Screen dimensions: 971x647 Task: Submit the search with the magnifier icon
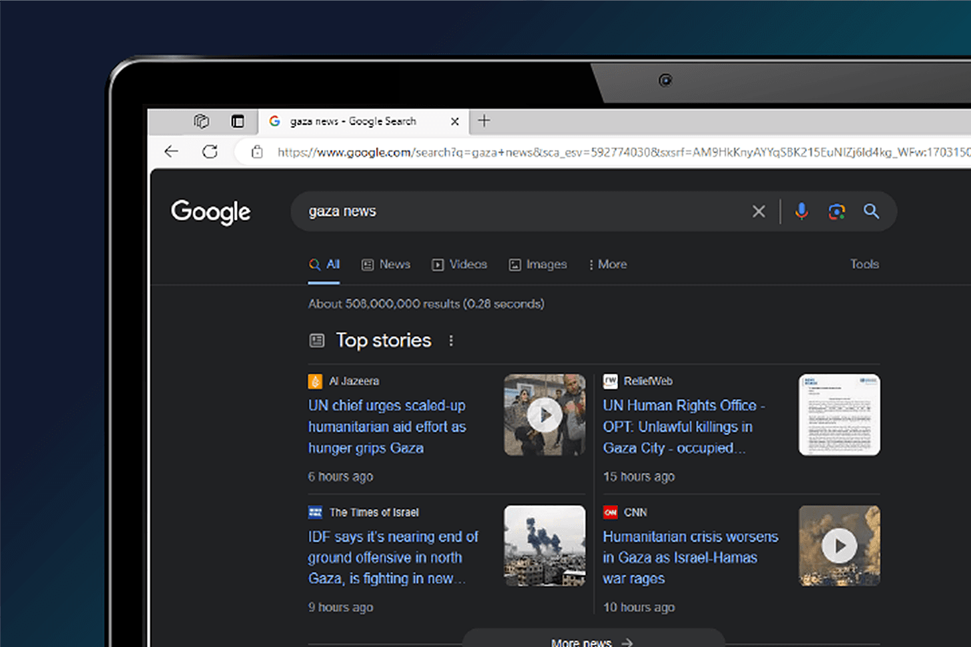pos(871,211)
